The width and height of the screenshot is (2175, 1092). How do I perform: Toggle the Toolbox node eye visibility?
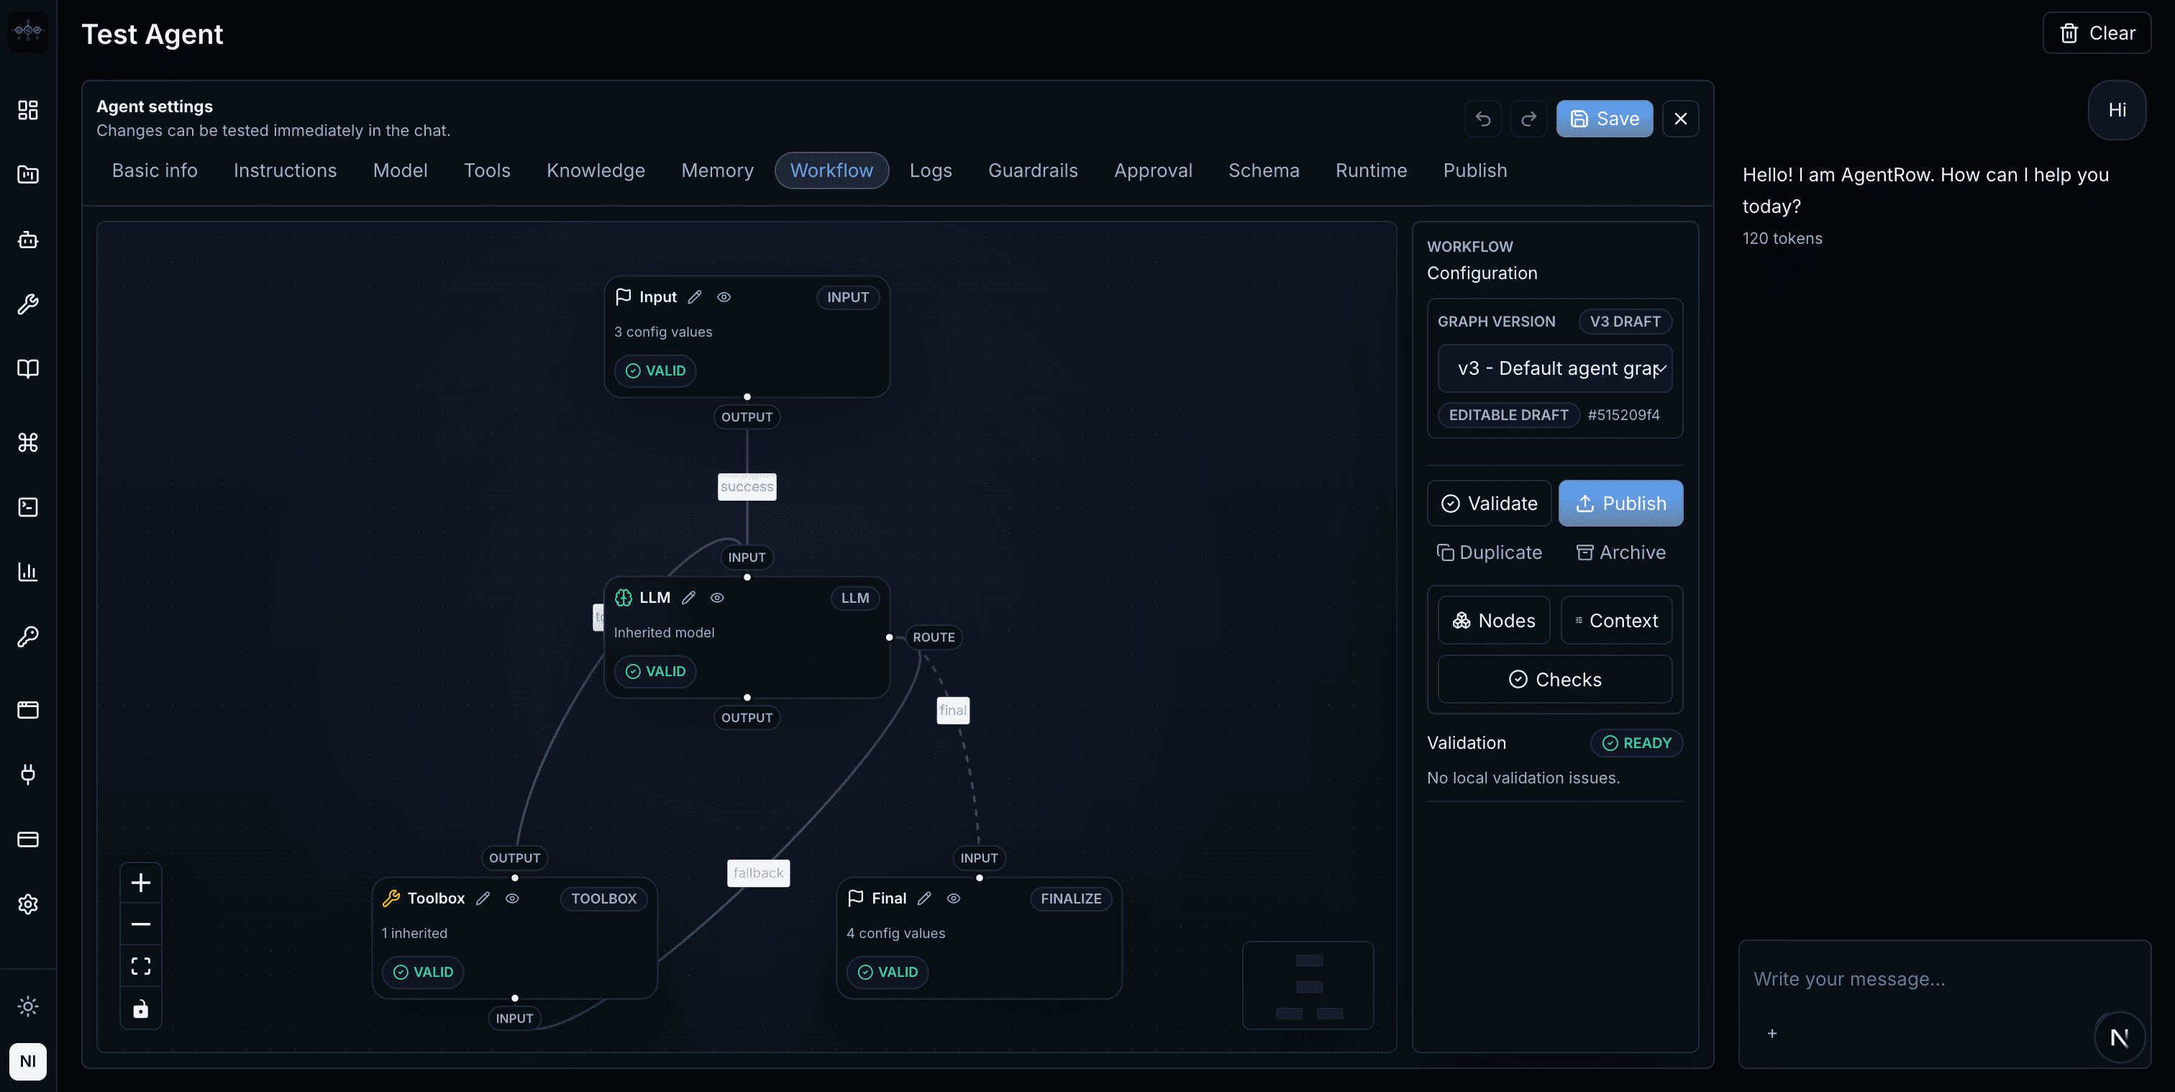(513, 898)
